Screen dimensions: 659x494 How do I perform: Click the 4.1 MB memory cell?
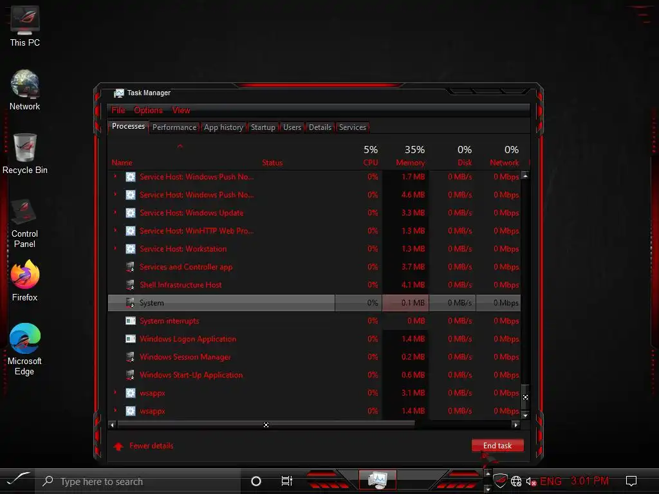405,285
